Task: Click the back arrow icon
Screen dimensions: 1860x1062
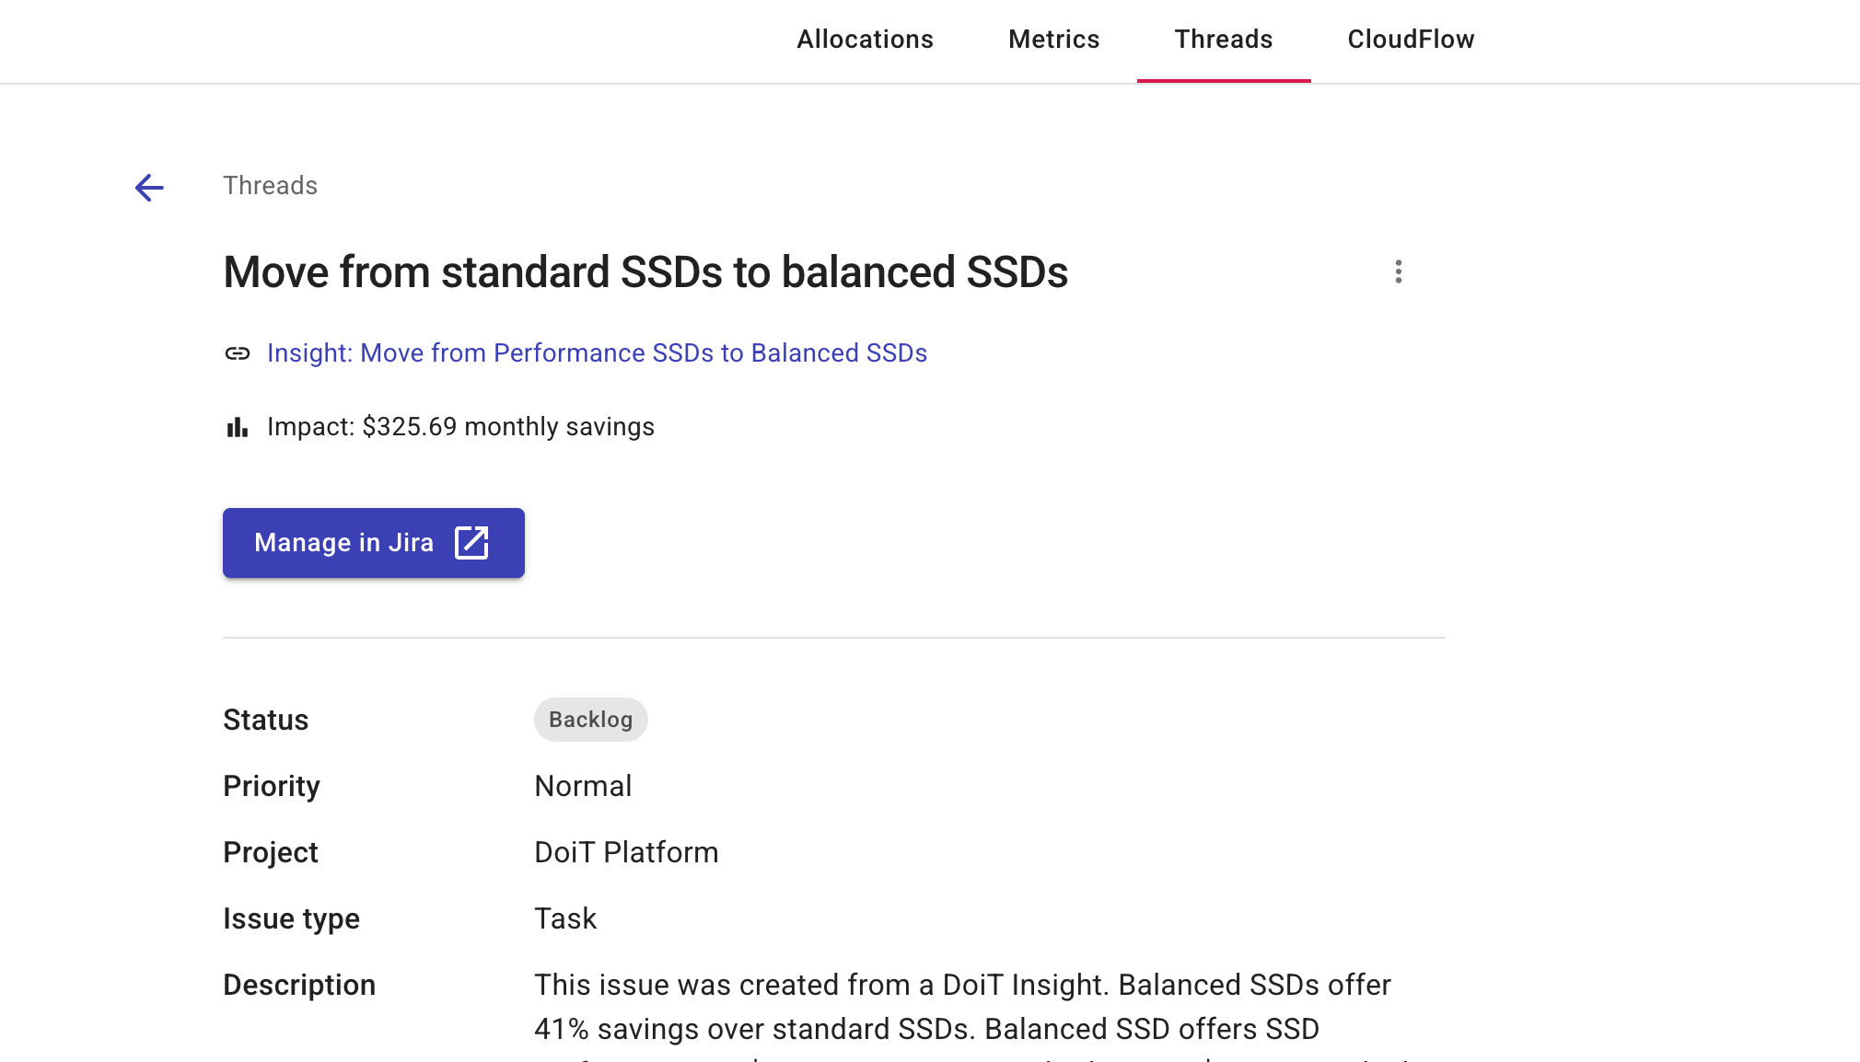Action: 149,188
